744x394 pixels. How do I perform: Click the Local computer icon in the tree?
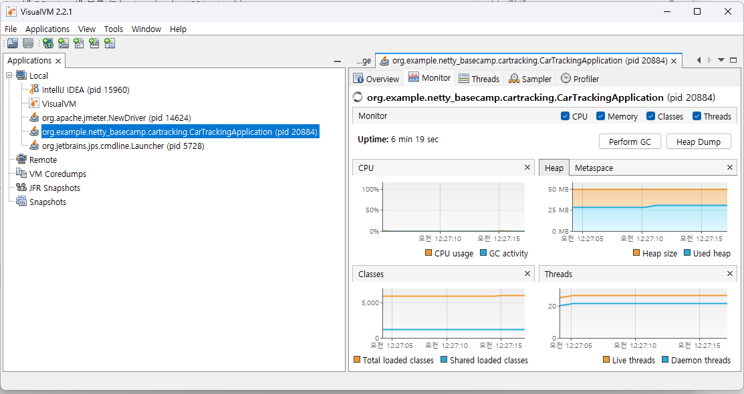click(21, 75)
